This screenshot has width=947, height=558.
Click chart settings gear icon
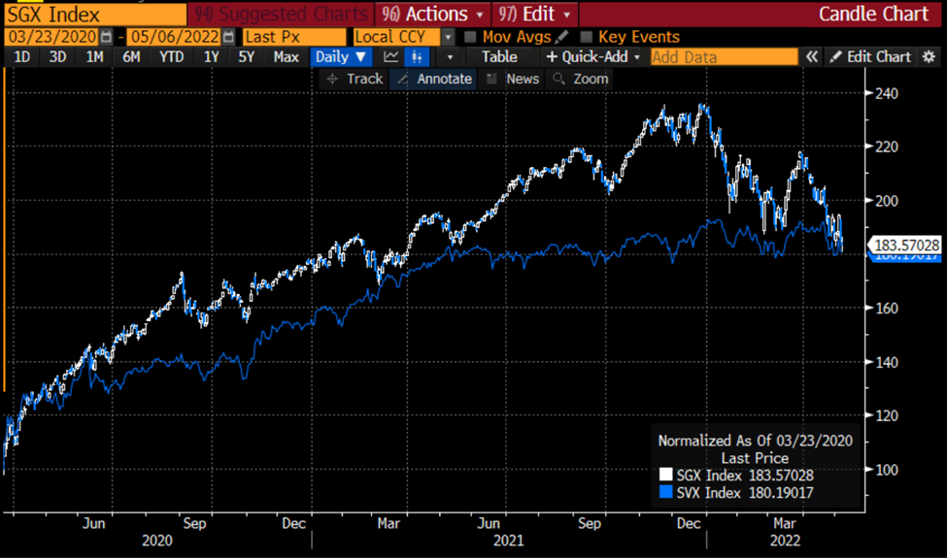point(929,56)
